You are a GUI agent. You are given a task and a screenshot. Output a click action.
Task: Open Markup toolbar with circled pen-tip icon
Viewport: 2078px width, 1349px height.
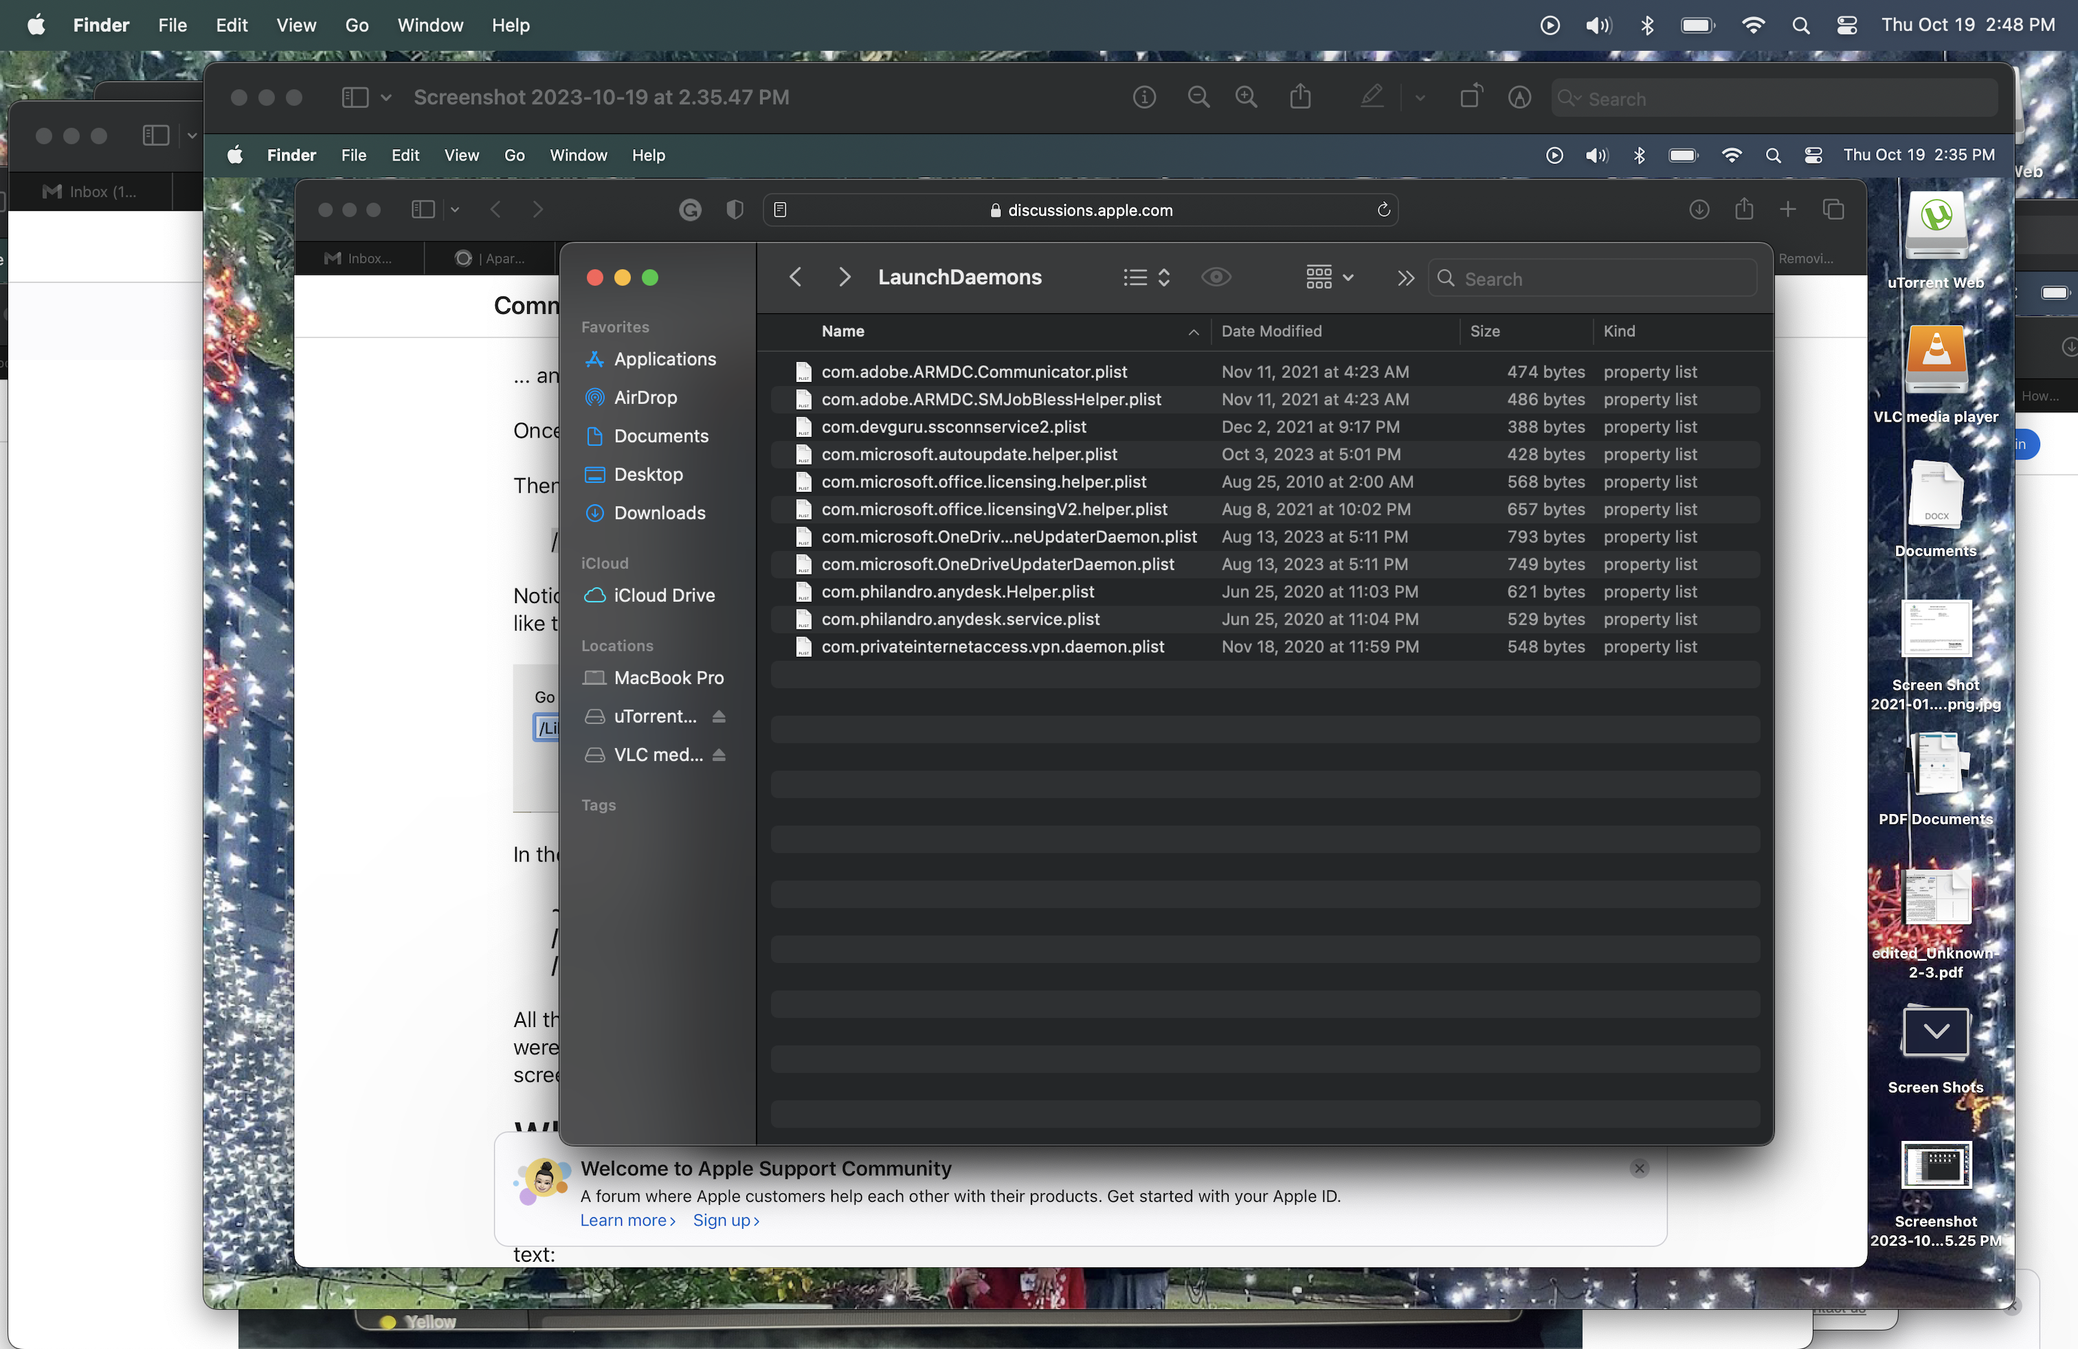[x=1519, y=97]
